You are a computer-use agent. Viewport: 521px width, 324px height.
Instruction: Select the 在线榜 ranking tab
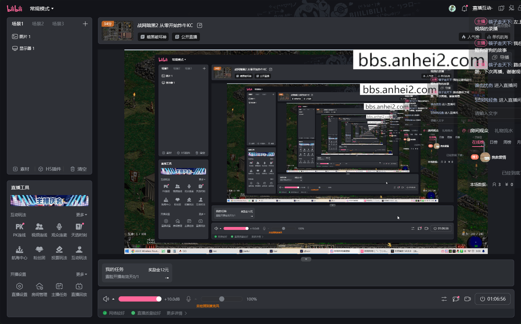point(478,142)
